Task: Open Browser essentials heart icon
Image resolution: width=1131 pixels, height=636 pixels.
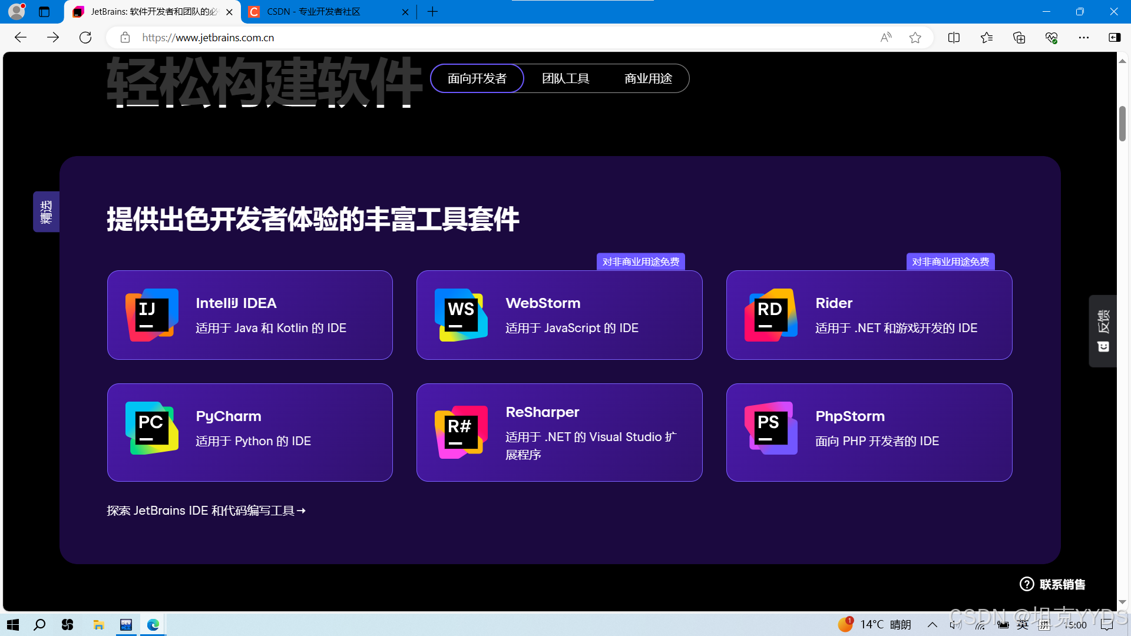Action: pyautogui.click(x=1051, y=38)
